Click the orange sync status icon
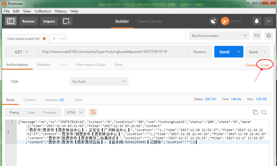 [x=225, y=21]
